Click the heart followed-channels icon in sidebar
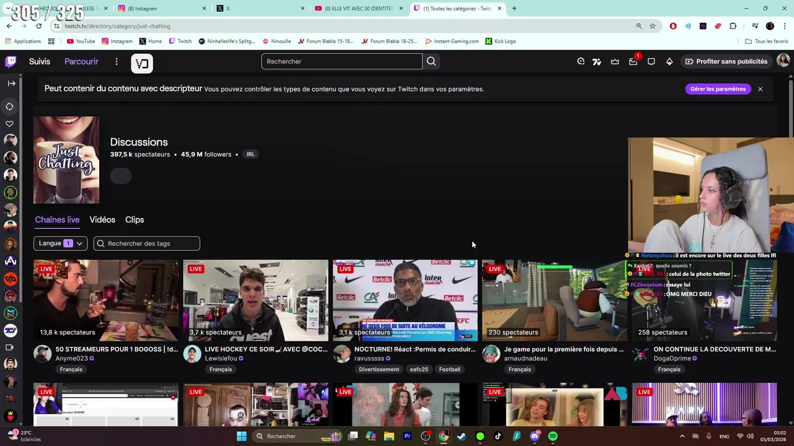This screenshot has width=794, height=446. (x=10, y=124)
